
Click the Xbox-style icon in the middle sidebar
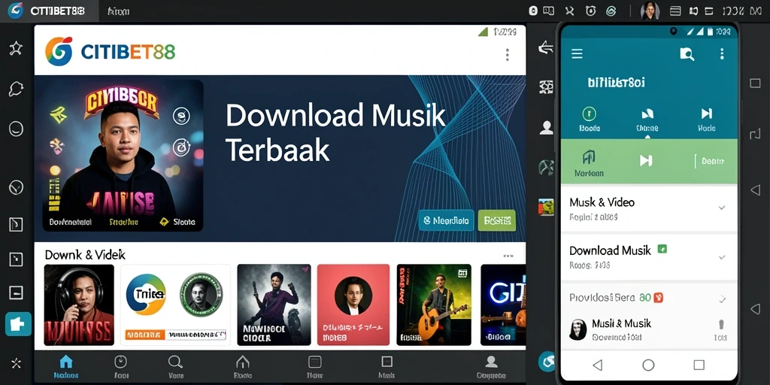(x=546, y=168)
